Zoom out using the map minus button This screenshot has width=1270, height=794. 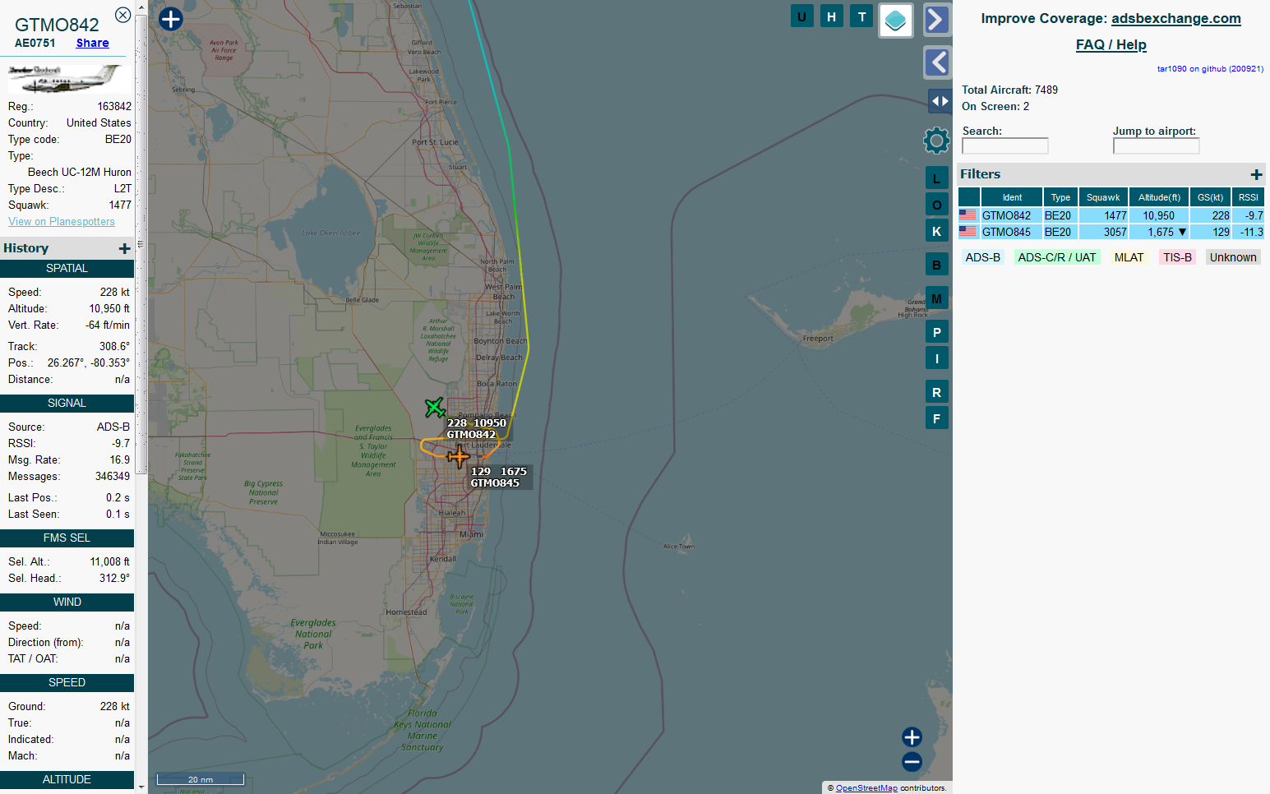point(912,761)
